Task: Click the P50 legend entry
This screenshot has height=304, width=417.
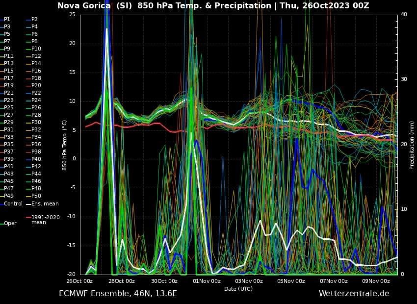Action: click(x=36, y=196)
